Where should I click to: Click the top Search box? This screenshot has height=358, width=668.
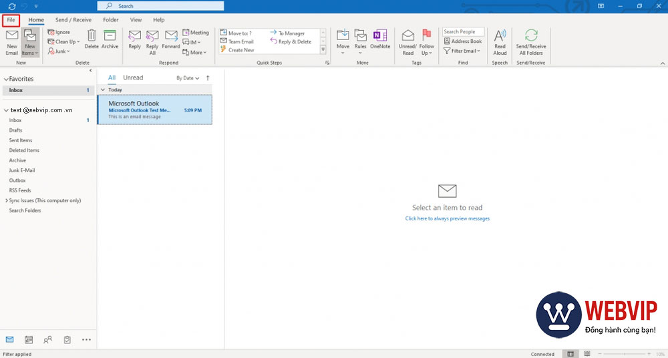pos(160,6)
